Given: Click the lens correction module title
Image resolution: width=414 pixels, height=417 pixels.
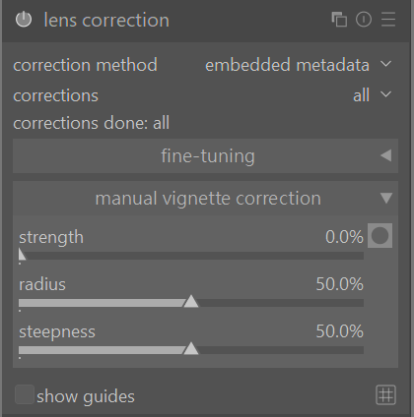Looking at the screenshot, I should click(x=106, y=20).
